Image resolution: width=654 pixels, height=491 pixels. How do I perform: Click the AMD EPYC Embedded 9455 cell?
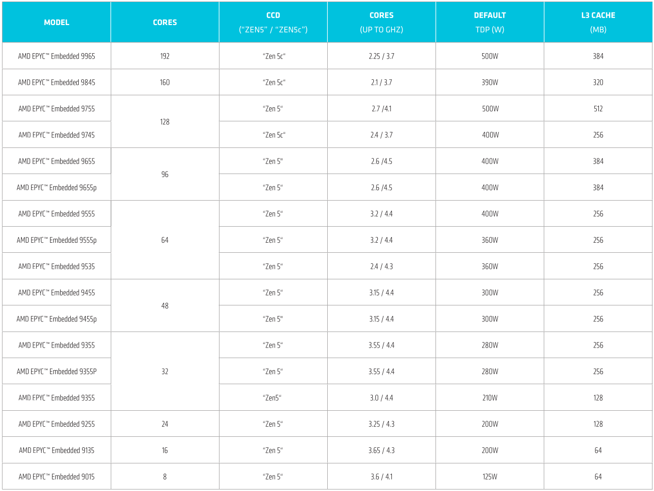click(57, 292)
